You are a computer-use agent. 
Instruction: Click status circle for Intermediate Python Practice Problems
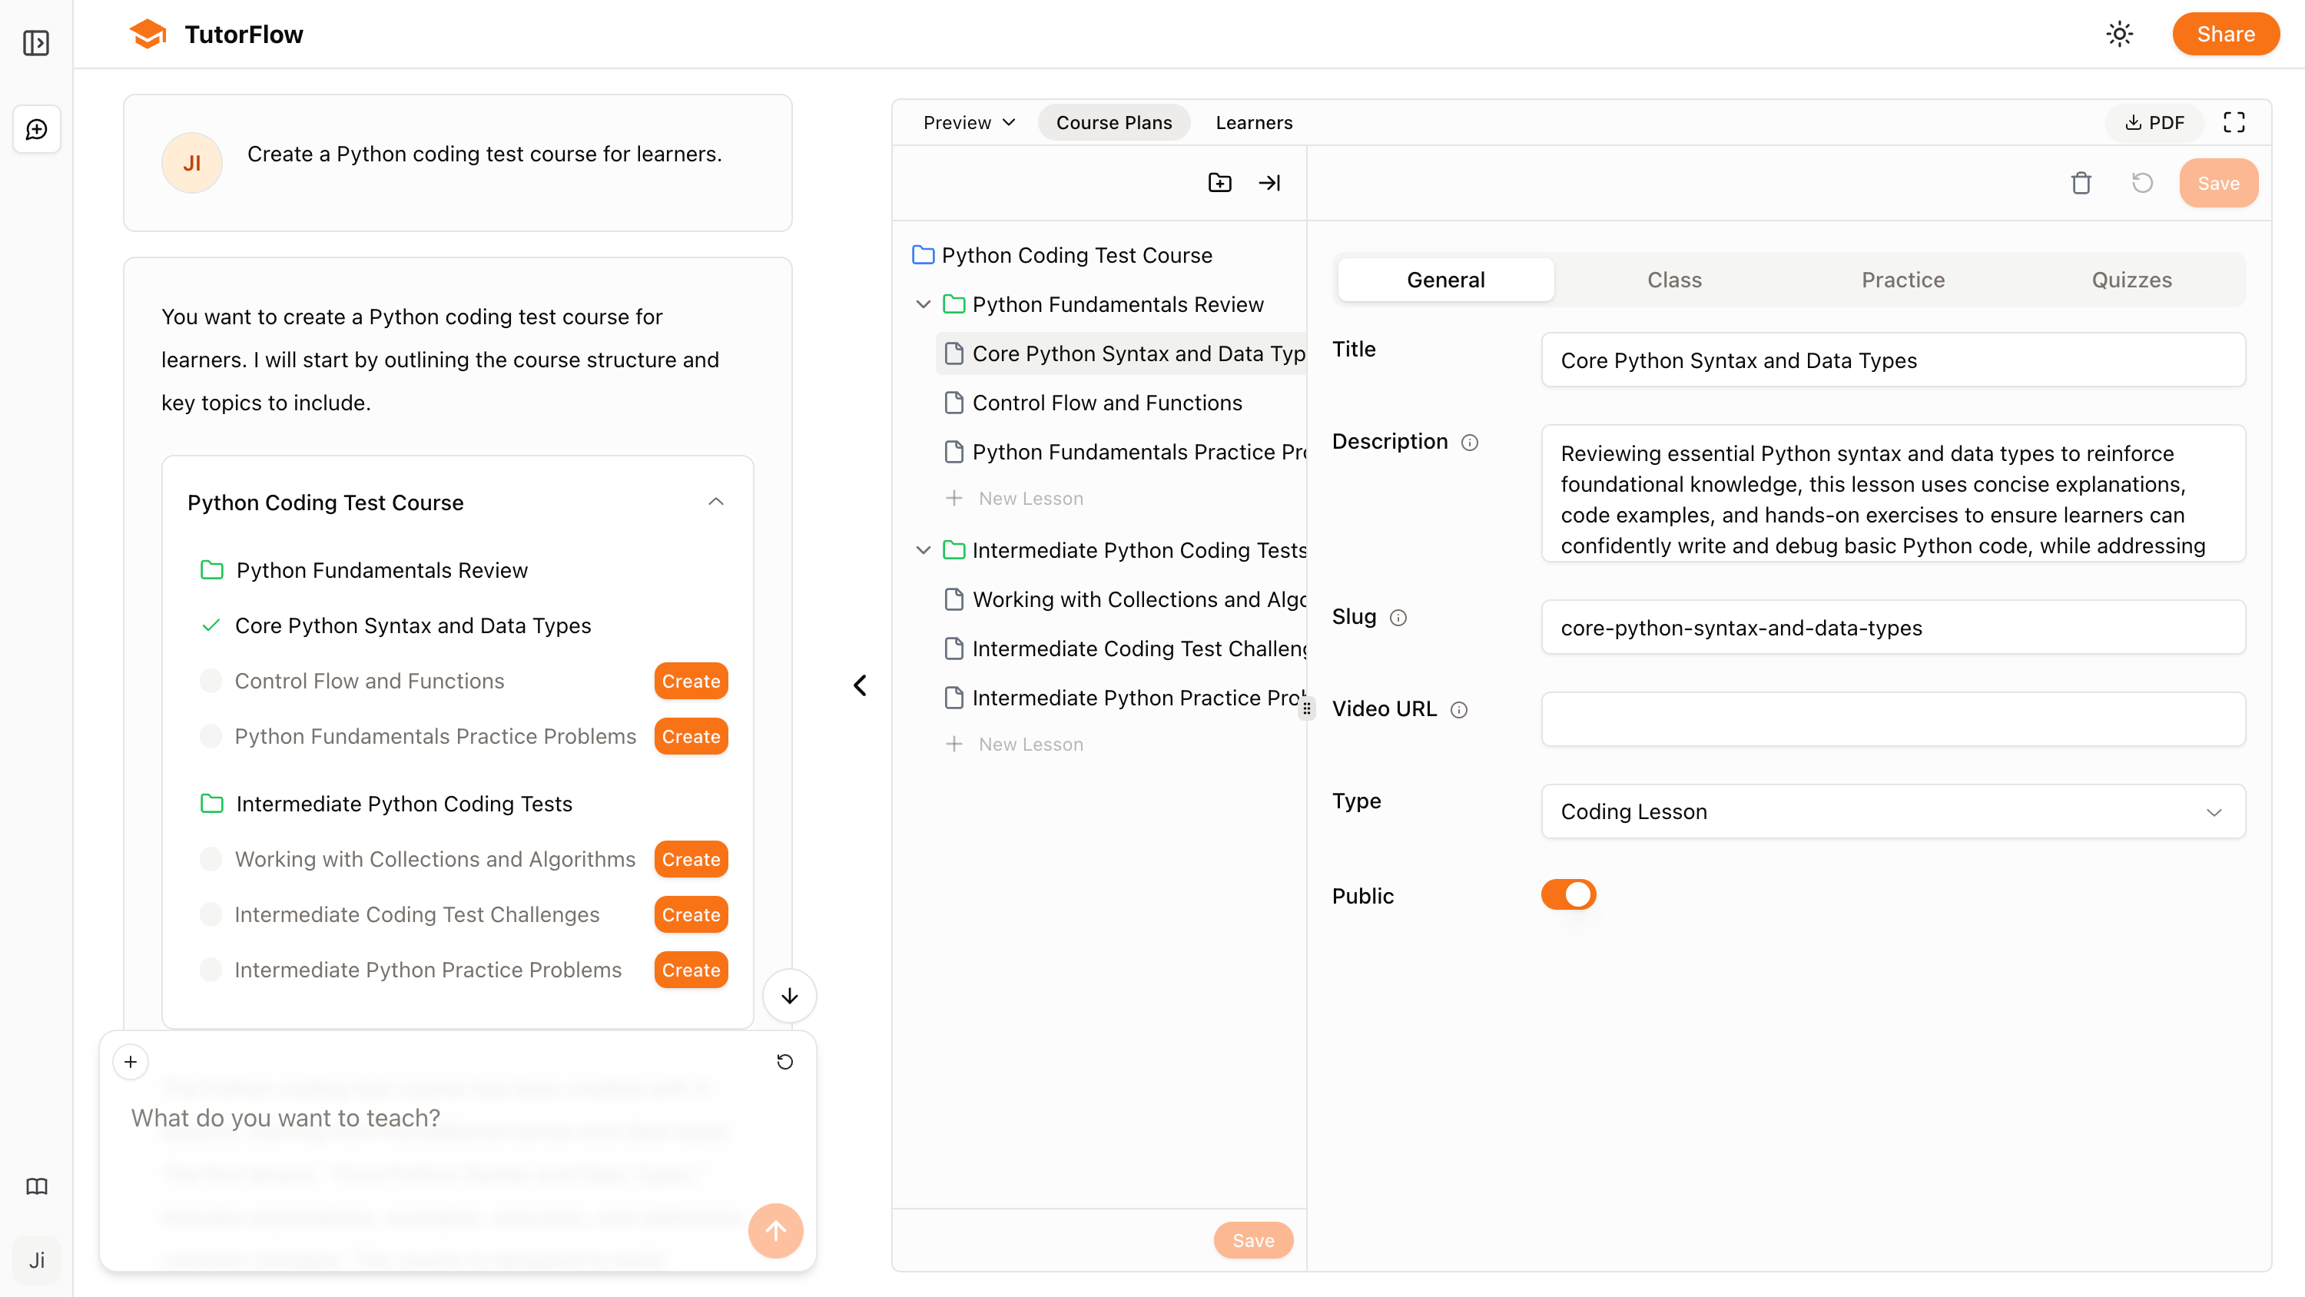211,970
